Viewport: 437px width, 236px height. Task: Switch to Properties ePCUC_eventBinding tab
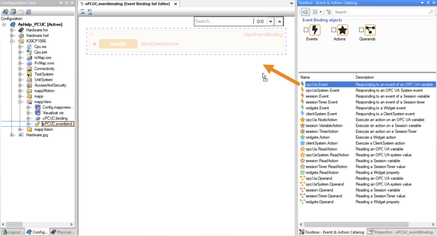tap(400, 232)
